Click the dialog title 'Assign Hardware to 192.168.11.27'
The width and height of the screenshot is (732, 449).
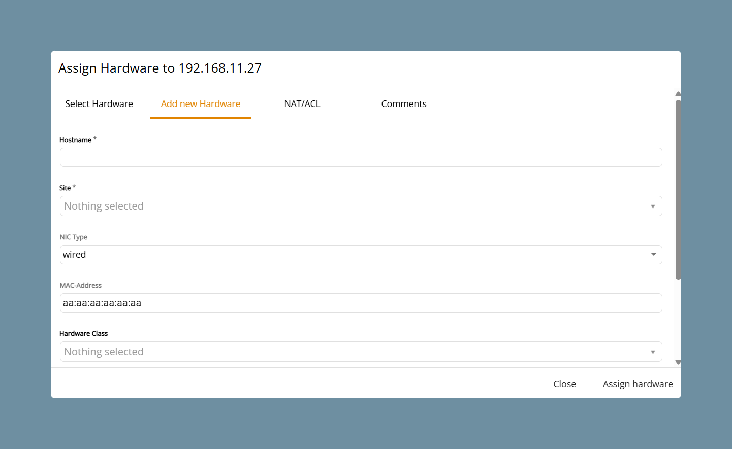[x=160, y=68]
